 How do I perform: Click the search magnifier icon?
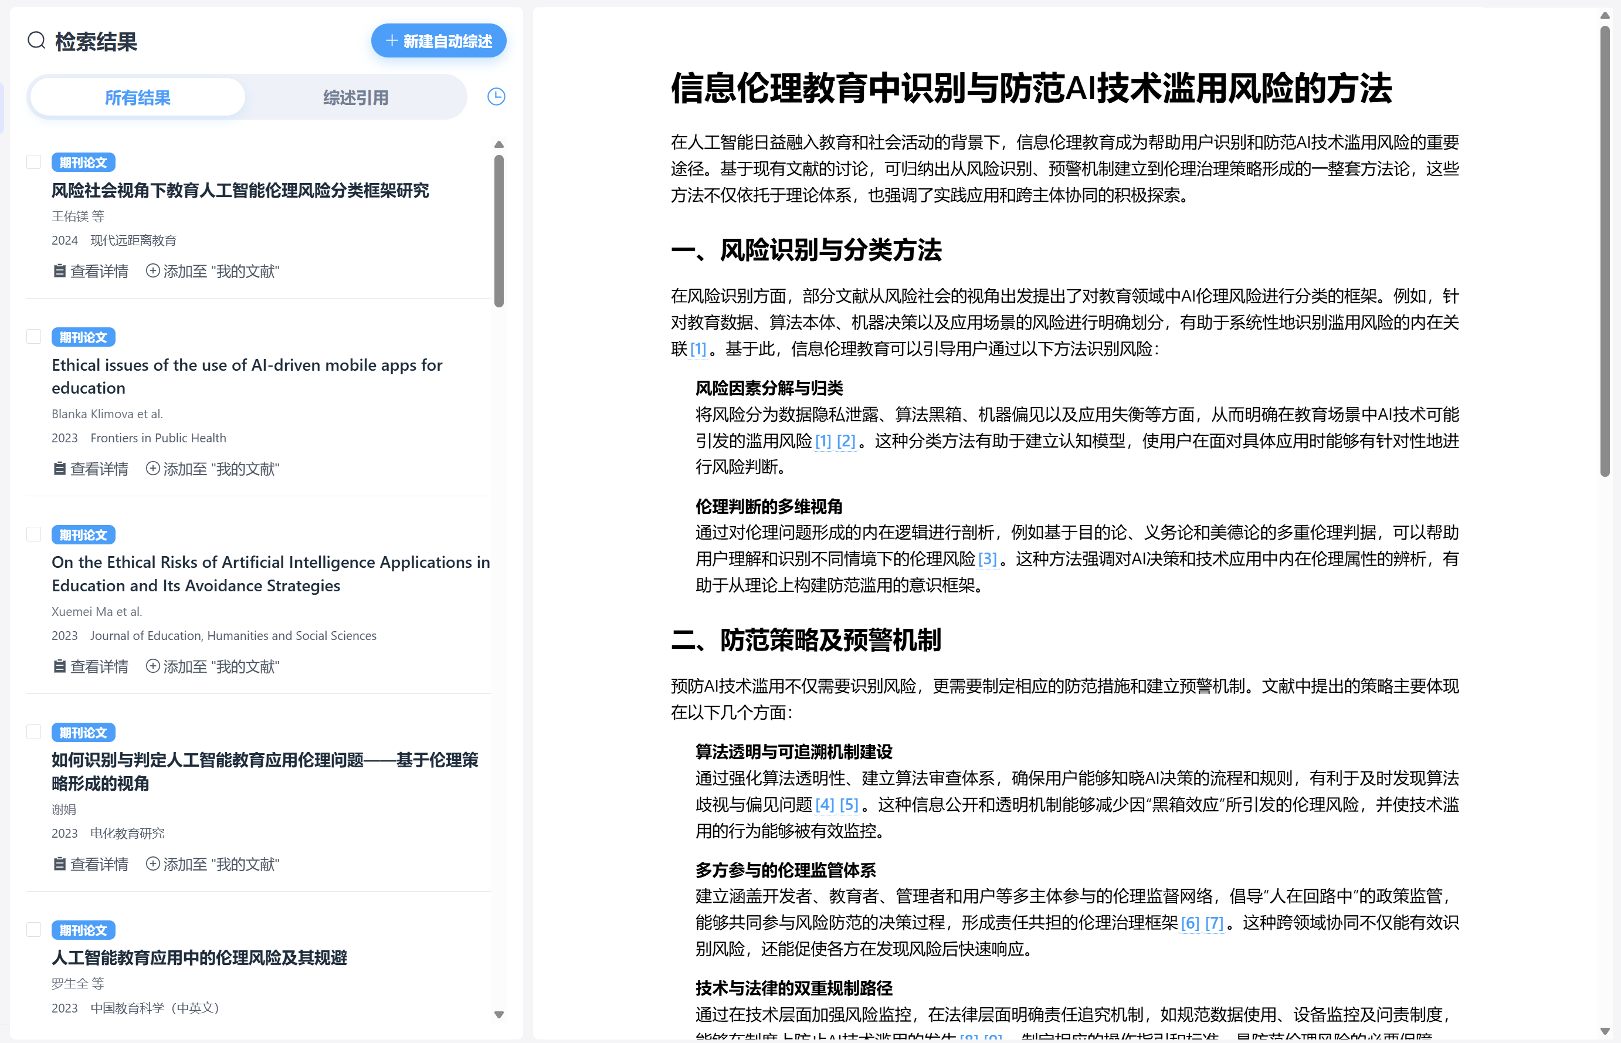pos(36,40)
